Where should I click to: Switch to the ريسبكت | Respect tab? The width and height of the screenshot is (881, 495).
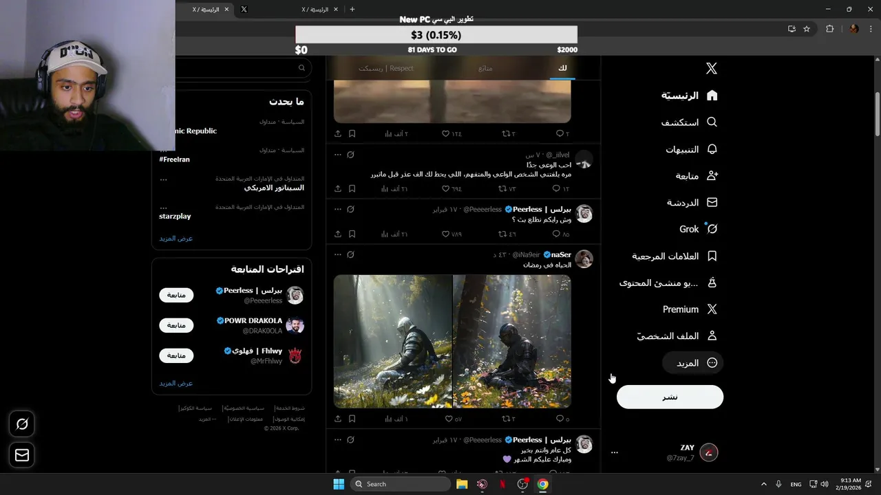click(386, 68)
